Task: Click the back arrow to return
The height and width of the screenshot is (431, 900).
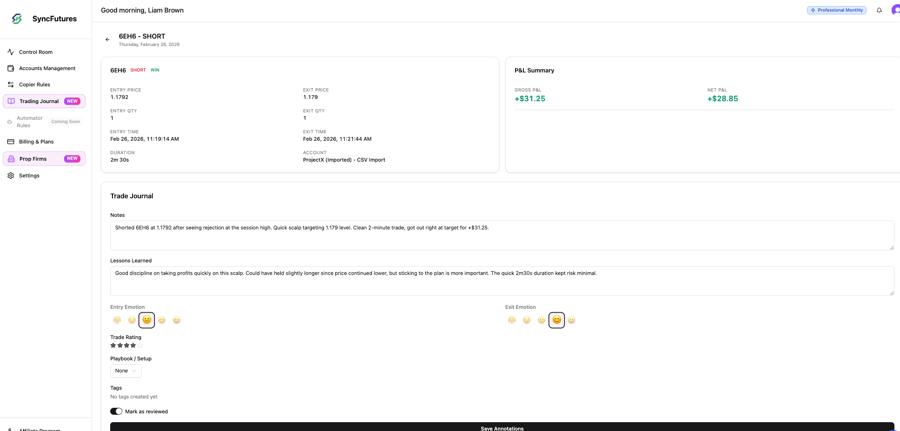Action: click(107, 39)
